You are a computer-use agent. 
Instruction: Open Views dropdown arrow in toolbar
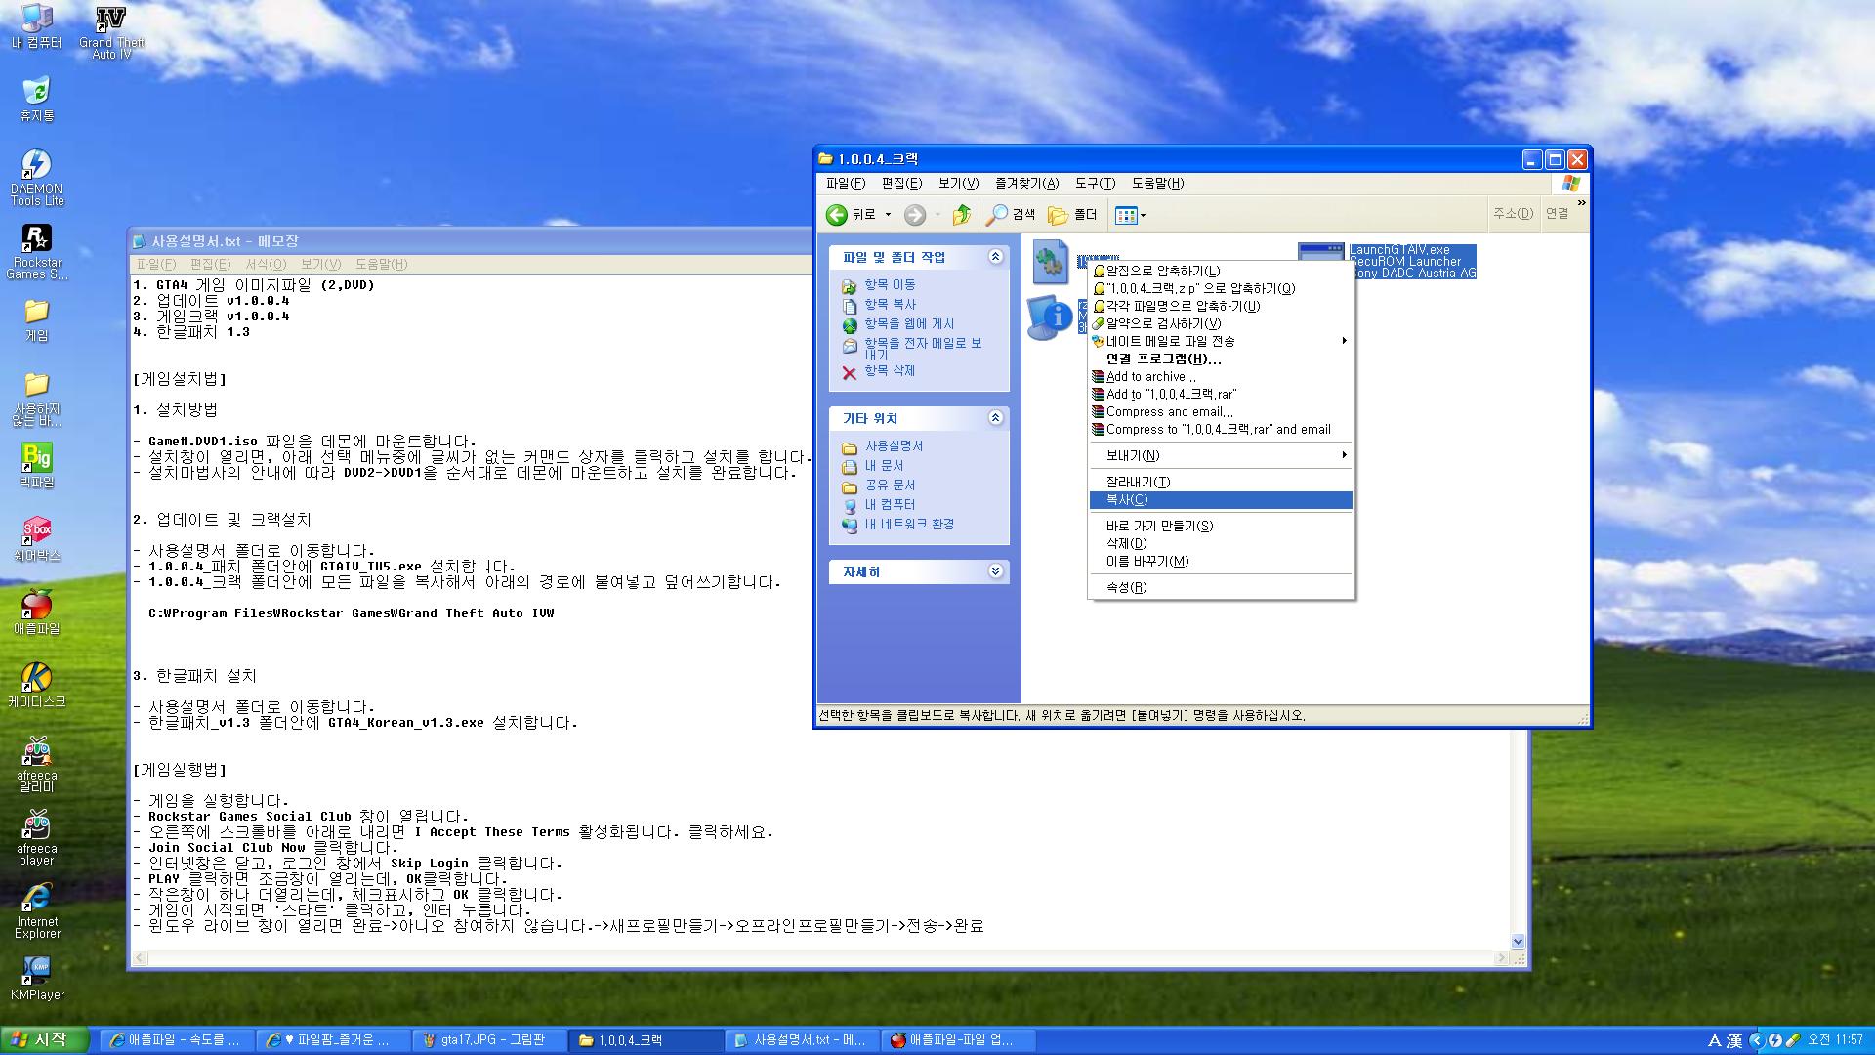[1143, 215]
